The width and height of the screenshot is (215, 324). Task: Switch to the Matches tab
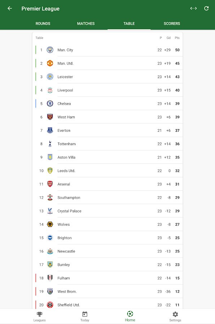coord(86,23)
